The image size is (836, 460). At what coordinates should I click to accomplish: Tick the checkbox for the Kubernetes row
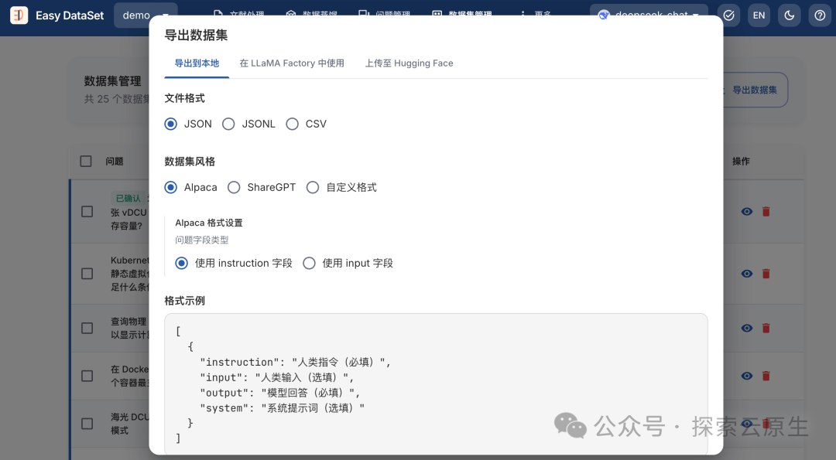pos(87,274)
